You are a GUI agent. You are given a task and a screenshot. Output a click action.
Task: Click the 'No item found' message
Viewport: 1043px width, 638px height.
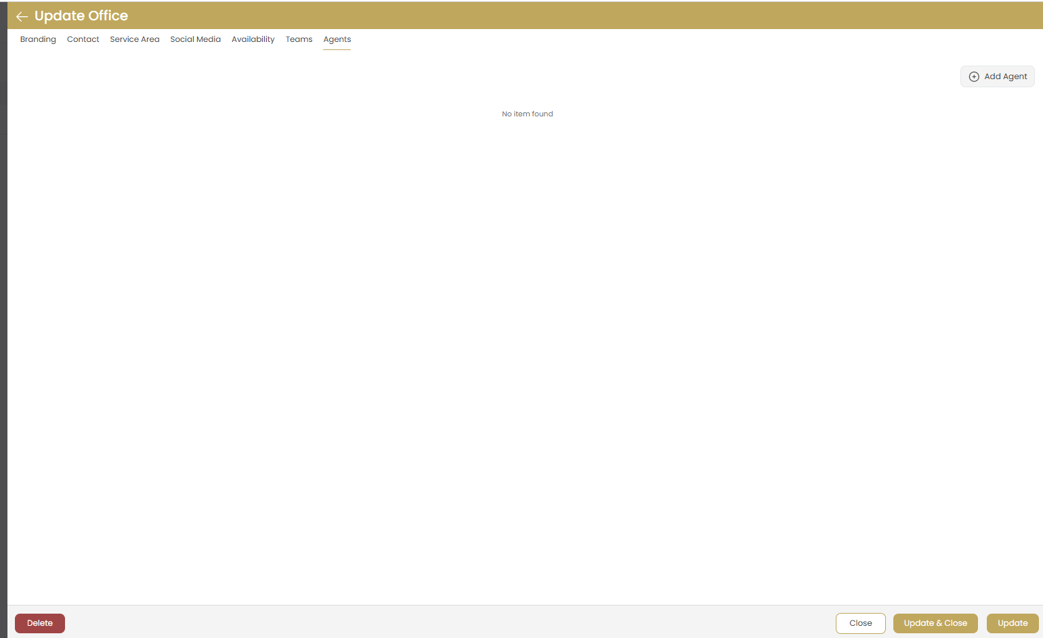coord(527,114)
